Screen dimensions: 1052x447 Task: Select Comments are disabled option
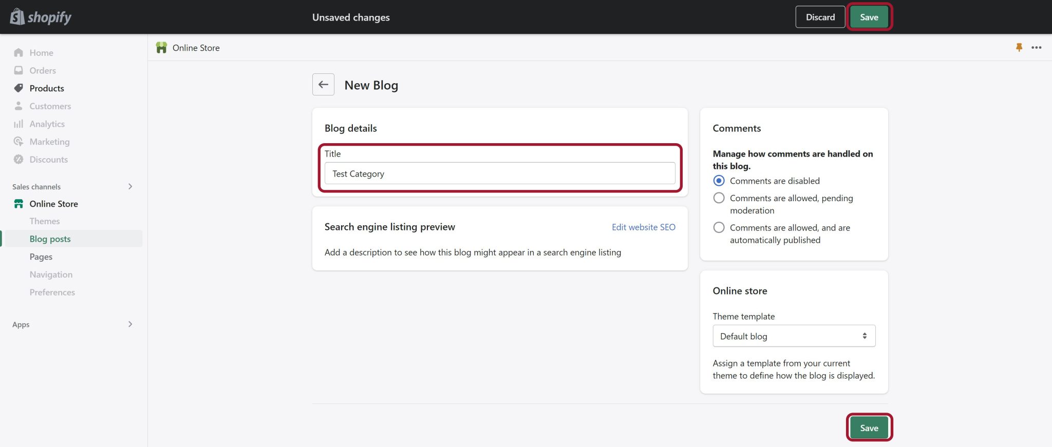pos(719,181)
